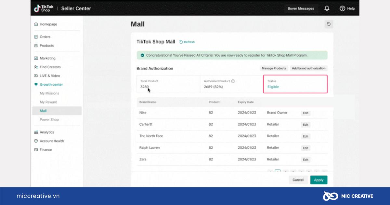
Task: Click the Carhartt brand name
Action: (x=146, y=124)
